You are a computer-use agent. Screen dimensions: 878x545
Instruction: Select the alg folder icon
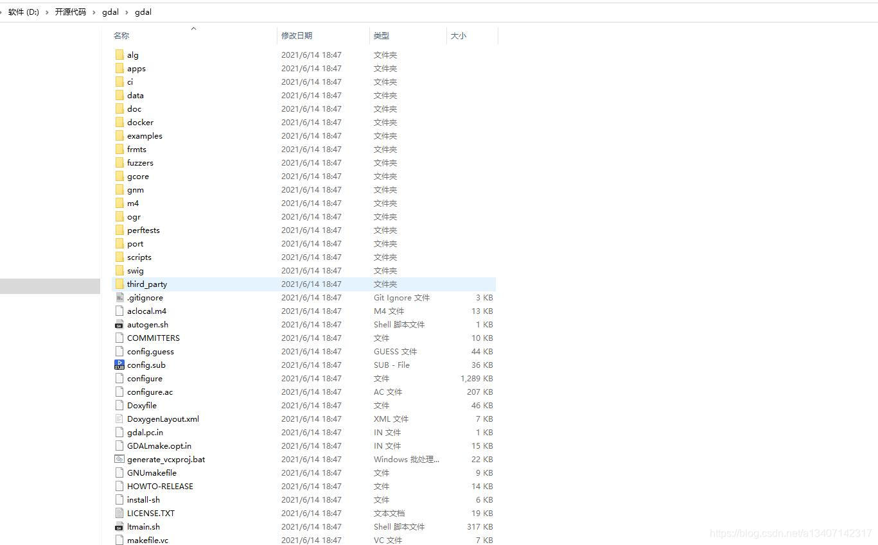[x=119, y=55]
